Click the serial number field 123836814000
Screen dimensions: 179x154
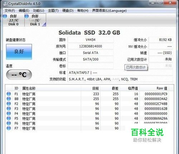(x=91, y=46)
